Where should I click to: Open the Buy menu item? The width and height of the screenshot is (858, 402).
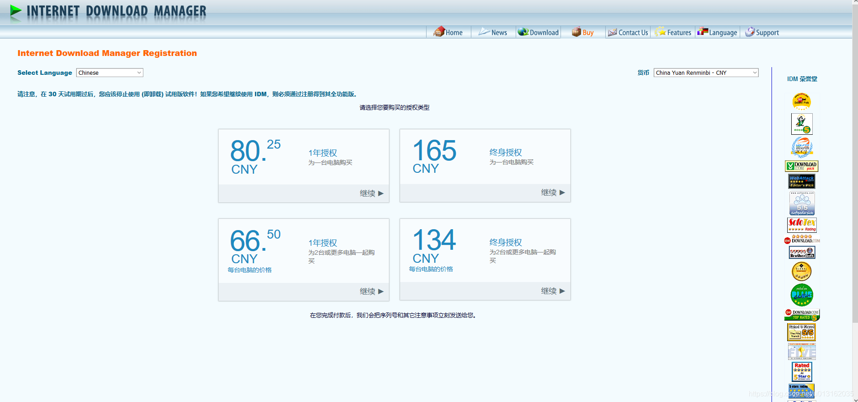(x=583, y=32)
